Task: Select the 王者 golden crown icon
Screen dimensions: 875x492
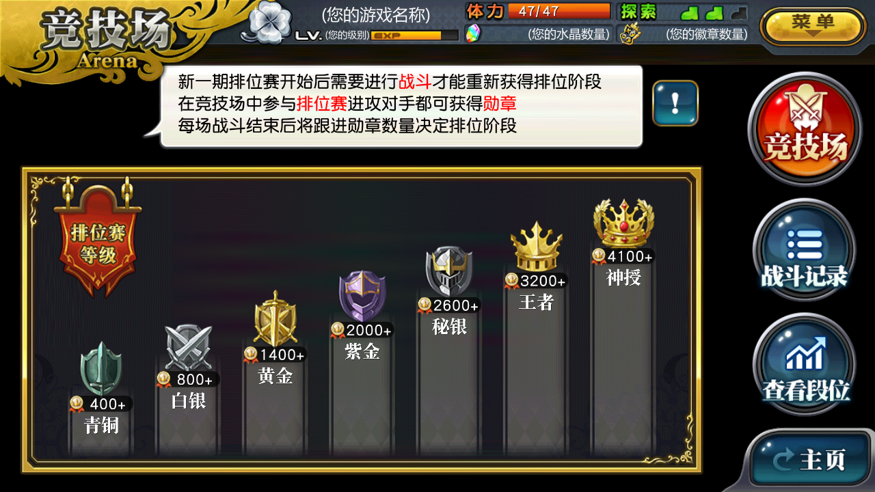Action: 537,246
